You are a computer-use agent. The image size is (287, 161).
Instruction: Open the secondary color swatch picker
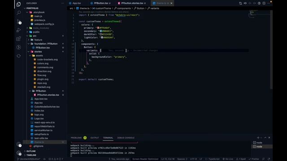click(x=101, y=31)
